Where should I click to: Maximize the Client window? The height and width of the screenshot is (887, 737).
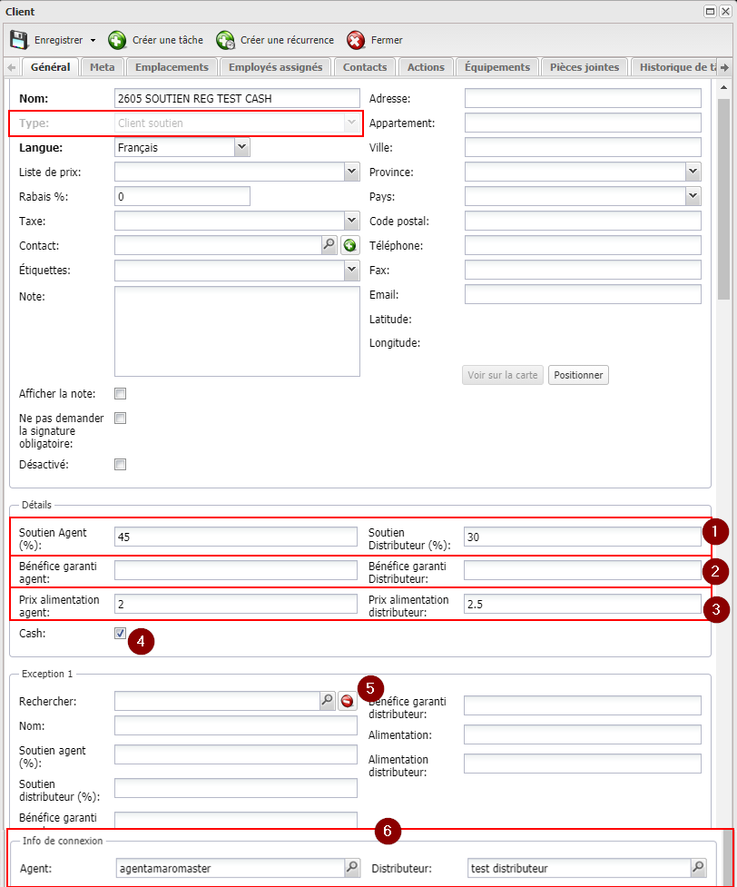(x=710, y=11)
